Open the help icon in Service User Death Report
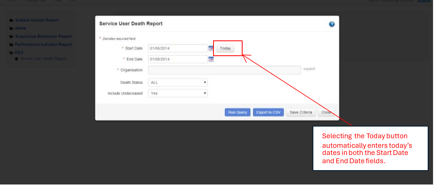 (332, 24)
